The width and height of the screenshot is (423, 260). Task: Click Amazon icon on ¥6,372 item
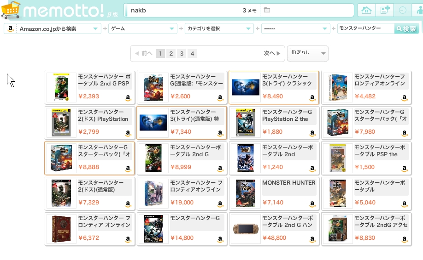[128, 239]
